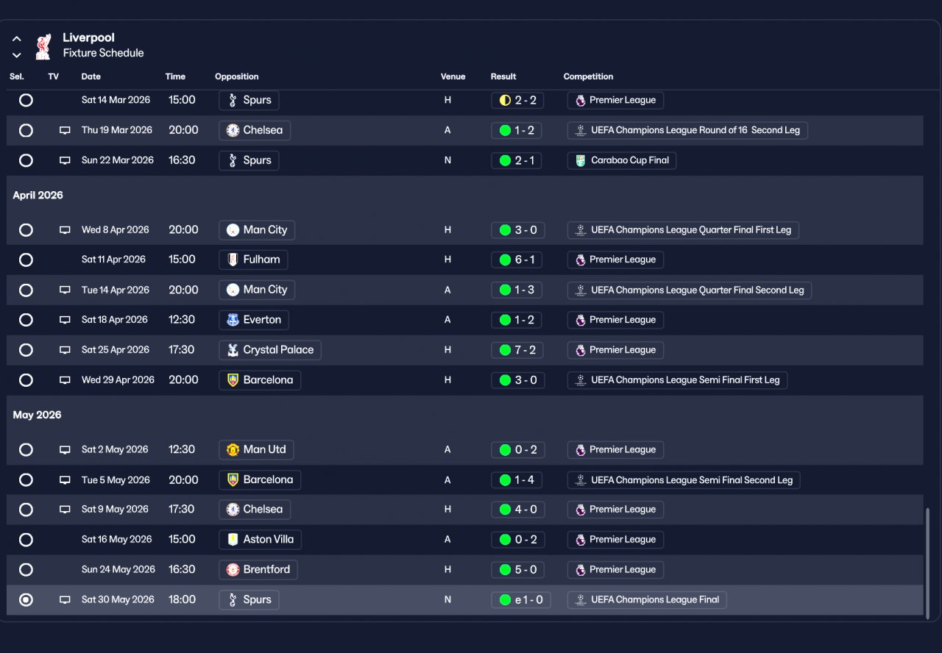This screenshot has height=653, width=942.
Task: Click TV icon on Sat 18 Apr Everton row
Action: coord(65,320)
